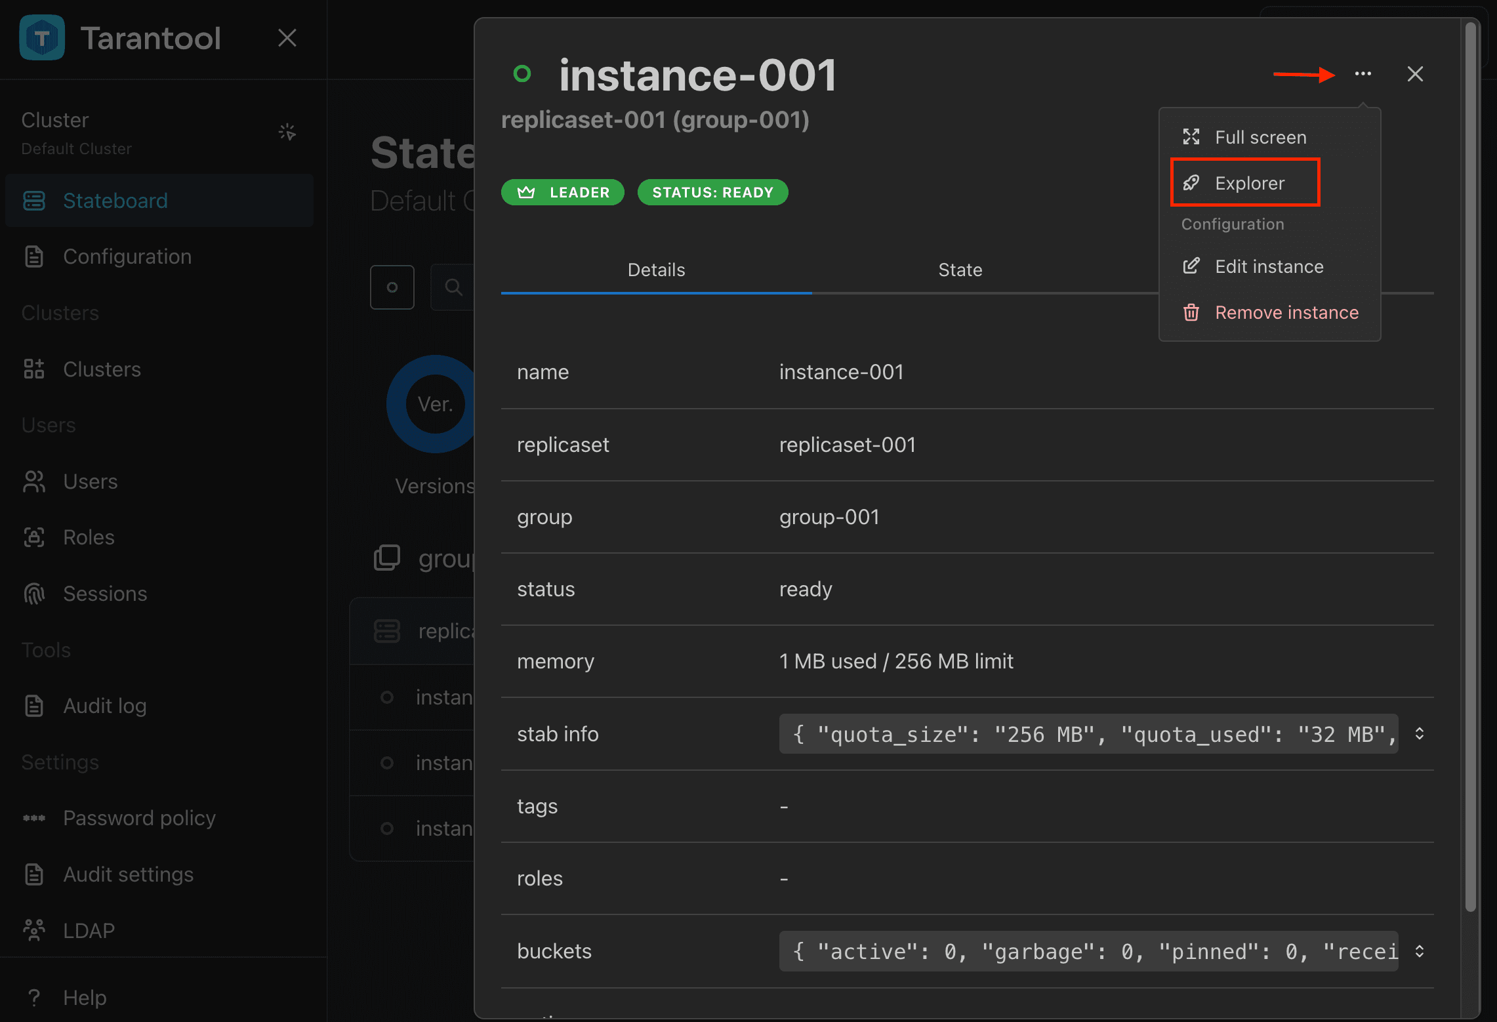Open the Help section
Screen dimensions: 1497x1022
(159, 997)
